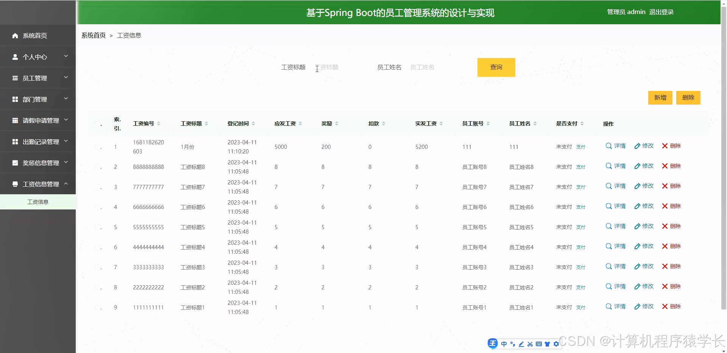Click the skin (t-shirt) icon in IME toolbar
727x353 pixels.
(547, 344)
